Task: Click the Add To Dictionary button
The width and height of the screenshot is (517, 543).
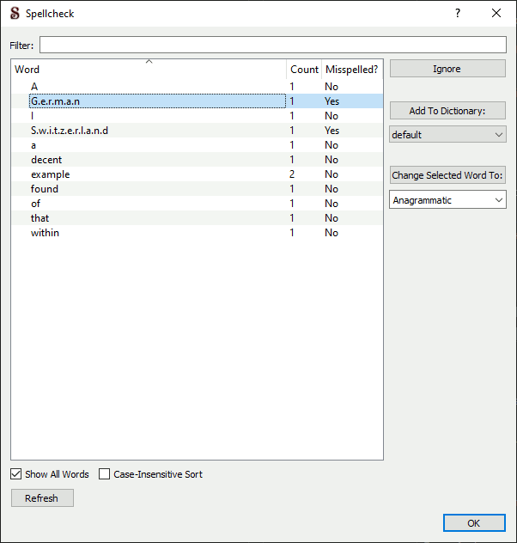Action: click(x=447, y=111)
